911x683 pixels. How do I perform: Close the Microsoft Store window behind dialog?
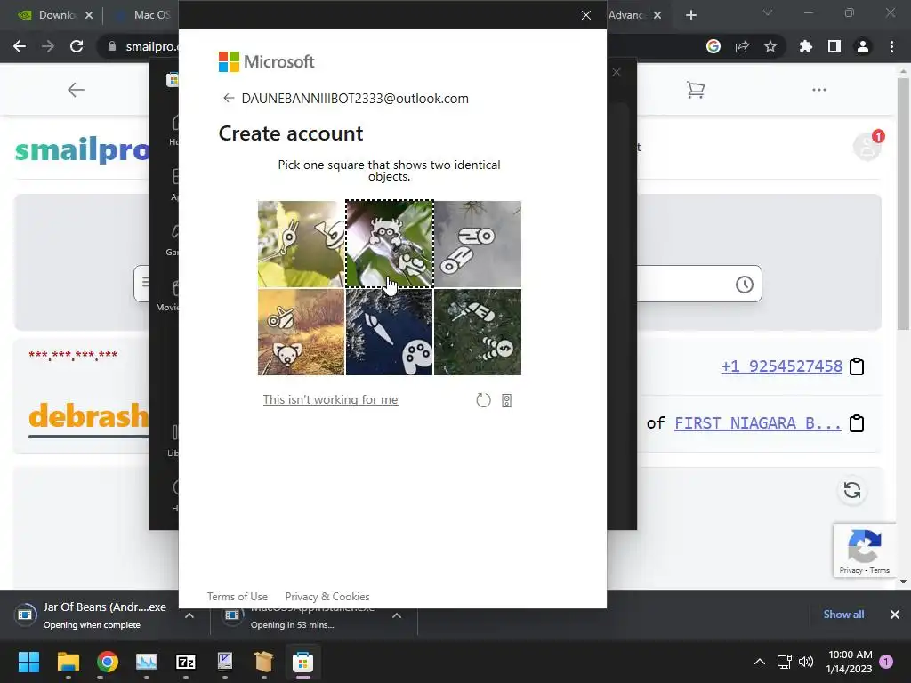tap(617, 72)
